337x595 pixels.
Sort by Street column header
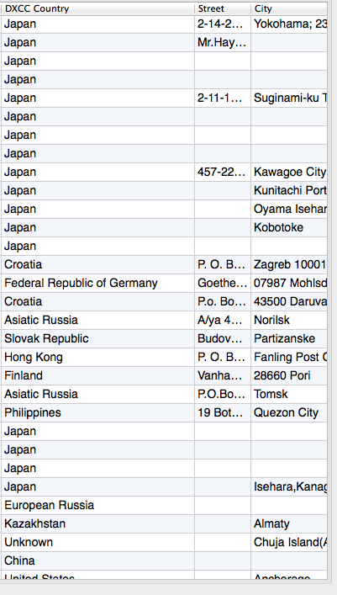[223, 8]
